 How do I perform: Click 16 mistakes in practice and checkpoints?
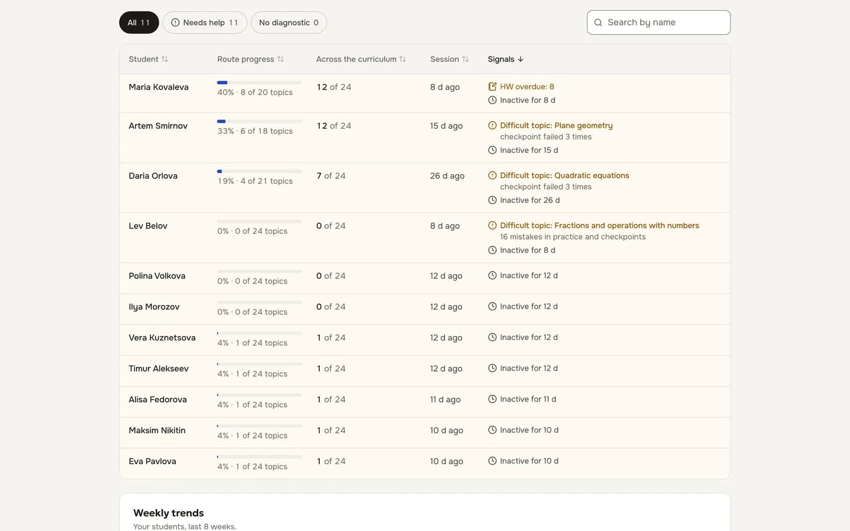[x=573, y=237]
